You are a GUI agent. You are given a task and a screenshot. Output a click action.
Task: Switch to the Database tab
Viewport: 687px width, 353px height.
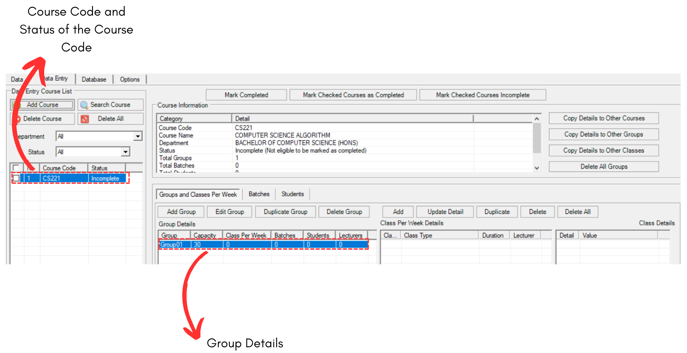coord(94,79)
